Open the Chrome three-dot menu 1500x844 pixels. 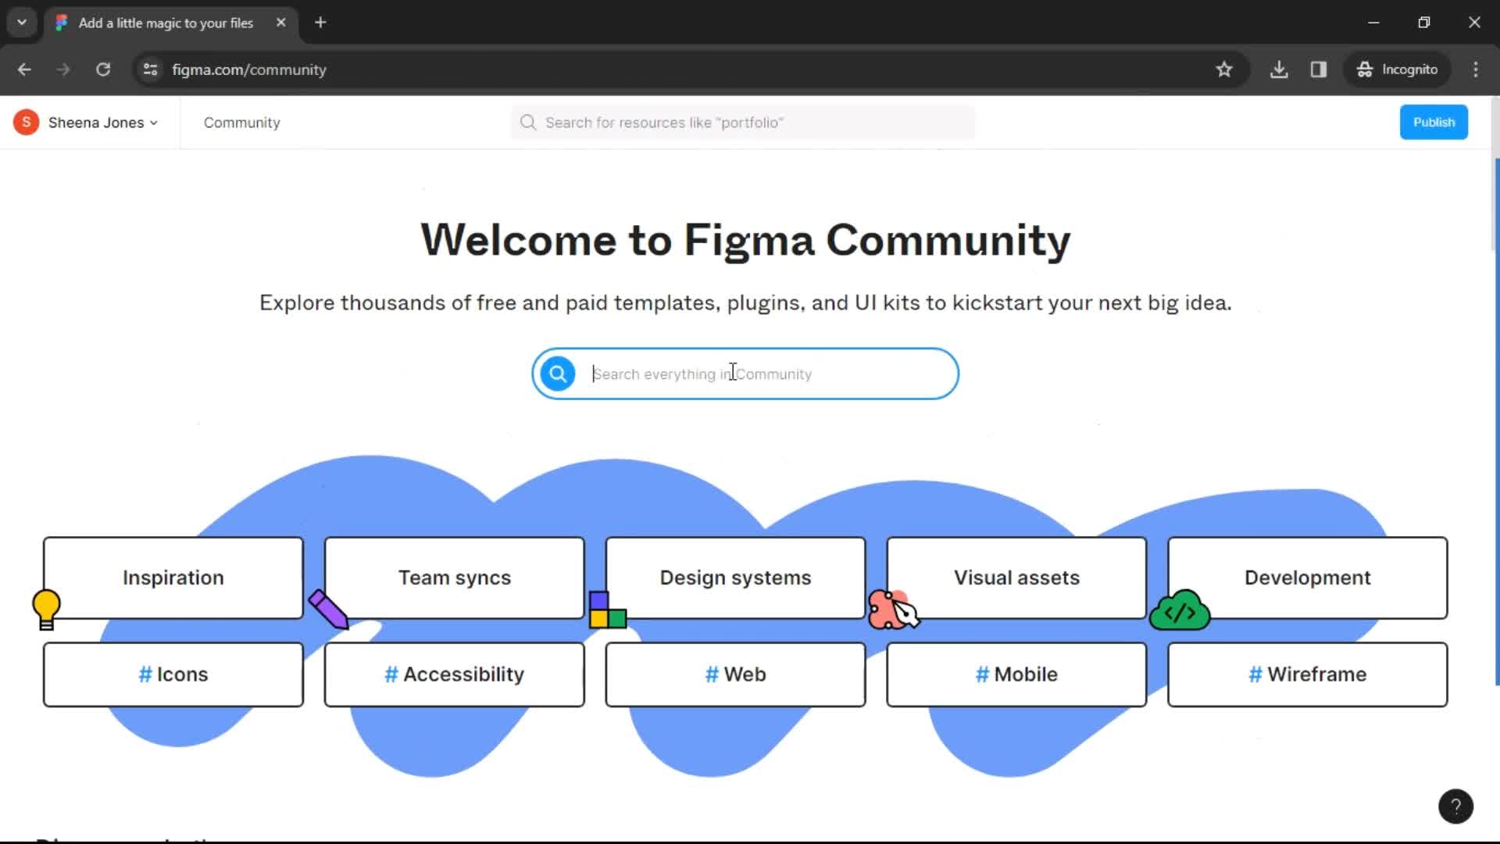point(1476,70)
